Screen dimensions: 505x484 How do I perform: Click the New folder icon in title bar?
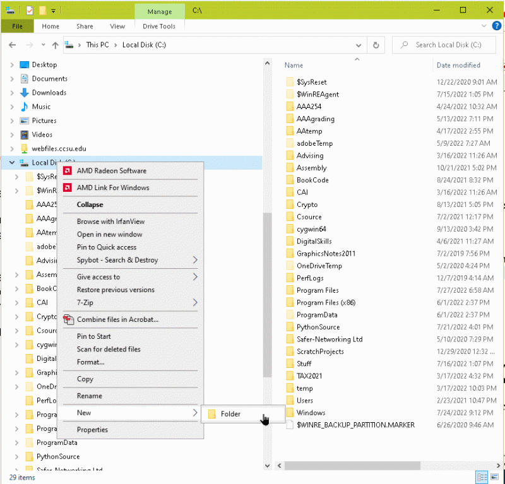click(x=42, y=10)
